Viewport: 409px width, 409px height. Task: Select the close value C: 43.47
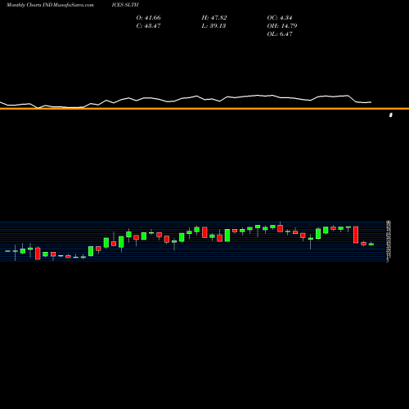[149, 26]
